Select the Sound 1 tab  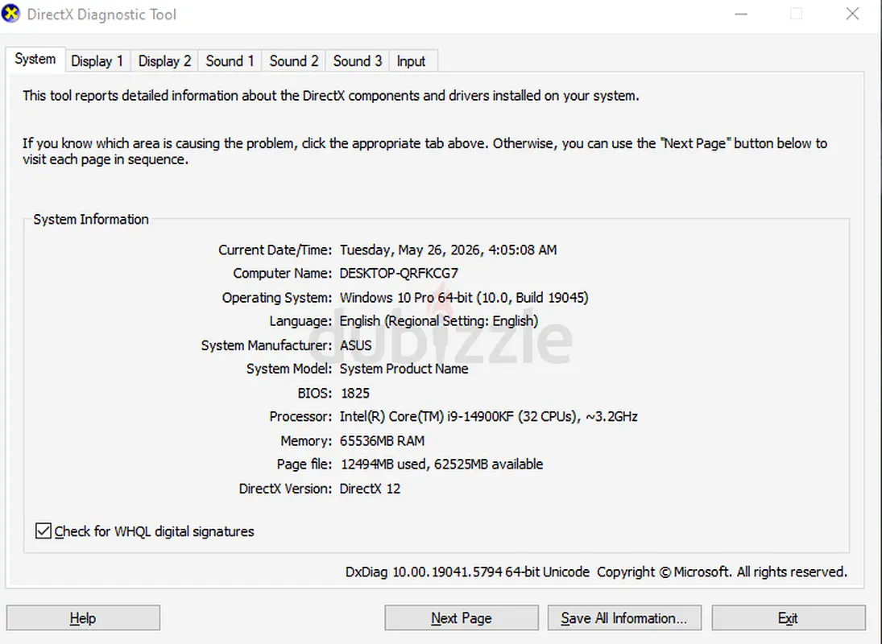(x=230, y=61)
